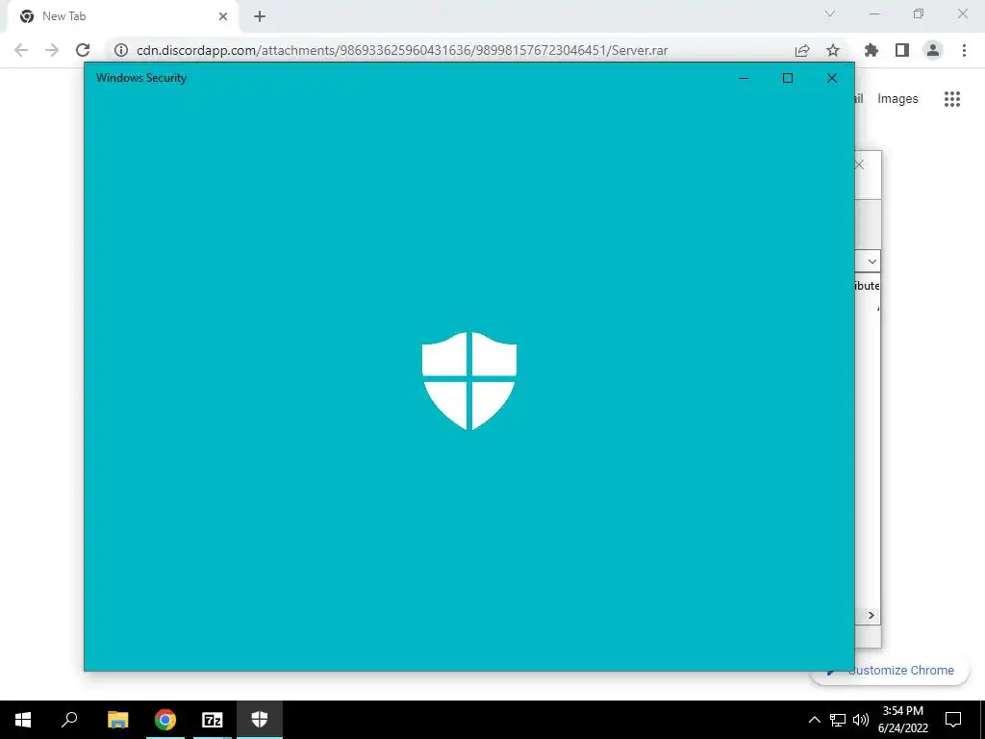Click the Images link on New Tab page
The height and width of the screenshot is (739, 985).
click(x=897, y=99)
